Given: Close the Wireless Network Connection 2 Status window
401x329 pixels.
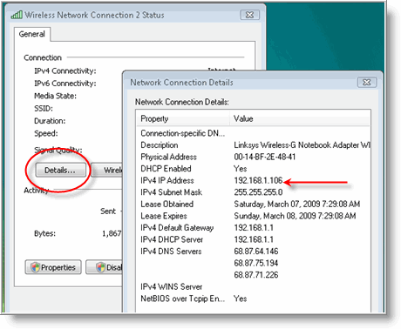Looking at the screenshot, I should [250, 15].
